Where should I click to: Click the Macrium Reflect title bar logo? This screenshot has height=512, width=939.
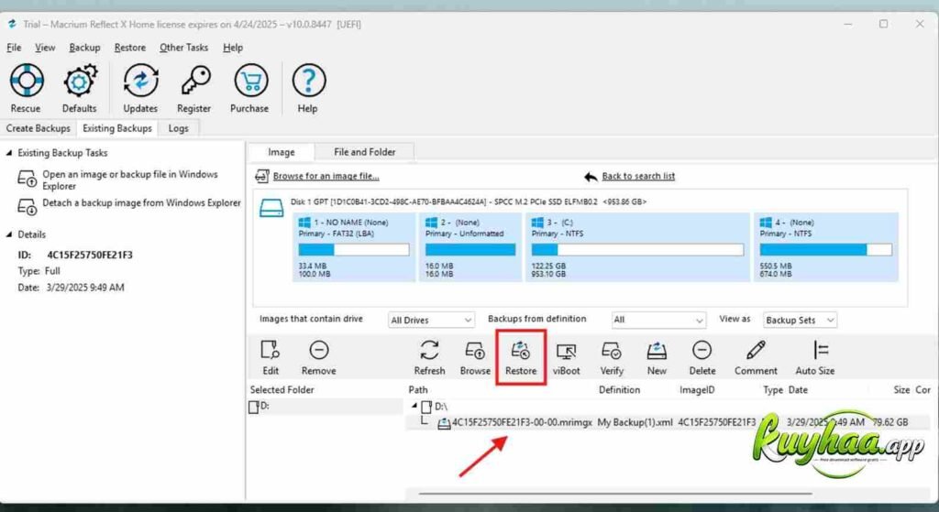(12, 24)
